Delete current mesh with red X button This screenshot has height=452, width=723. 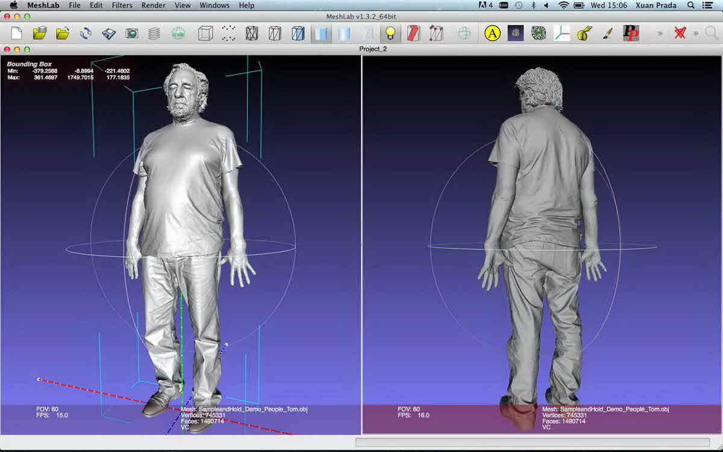(x=680, y=34)
